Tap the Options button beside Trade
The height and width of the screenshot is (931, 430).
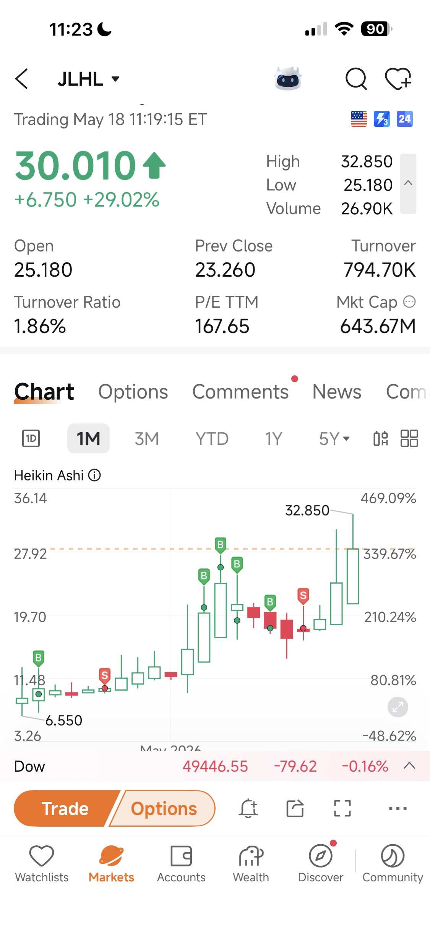point(164,808)
